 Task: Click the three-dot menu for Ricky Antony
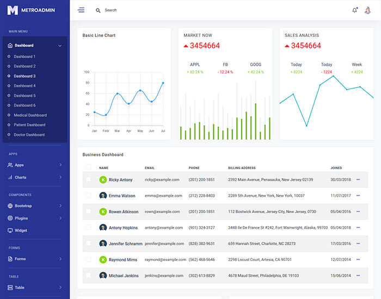pos(358,179)
